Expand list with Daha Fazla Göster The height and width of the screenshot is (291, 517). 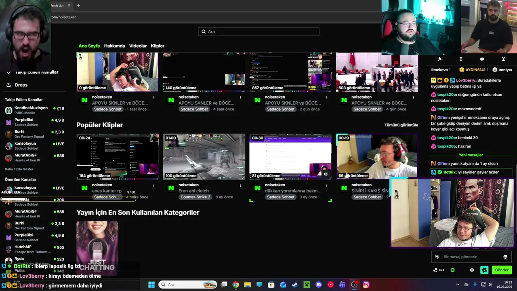tap(19, 169)
